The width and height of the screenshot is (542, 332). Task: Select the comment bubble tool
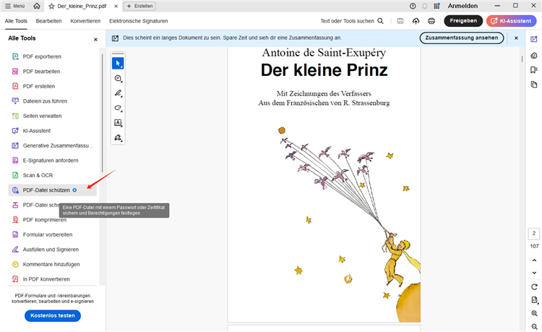118,79
